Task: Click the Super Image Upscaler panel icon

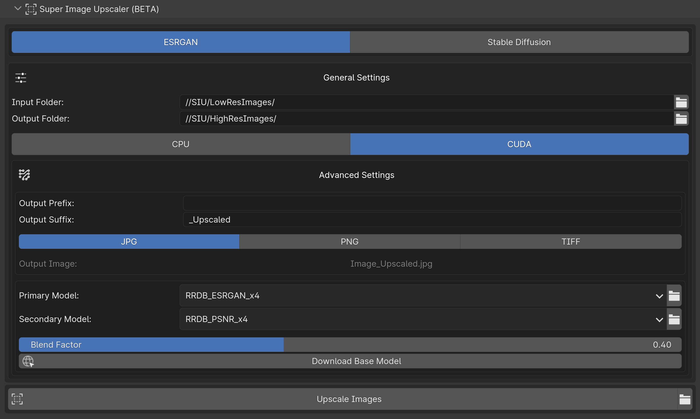Action: tap(31, 9)
